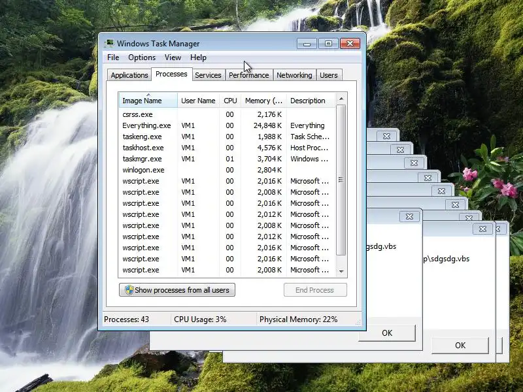Sort processes by Image Name column
The height and width of the screenshot is (392, 523).
coord(148,101)
